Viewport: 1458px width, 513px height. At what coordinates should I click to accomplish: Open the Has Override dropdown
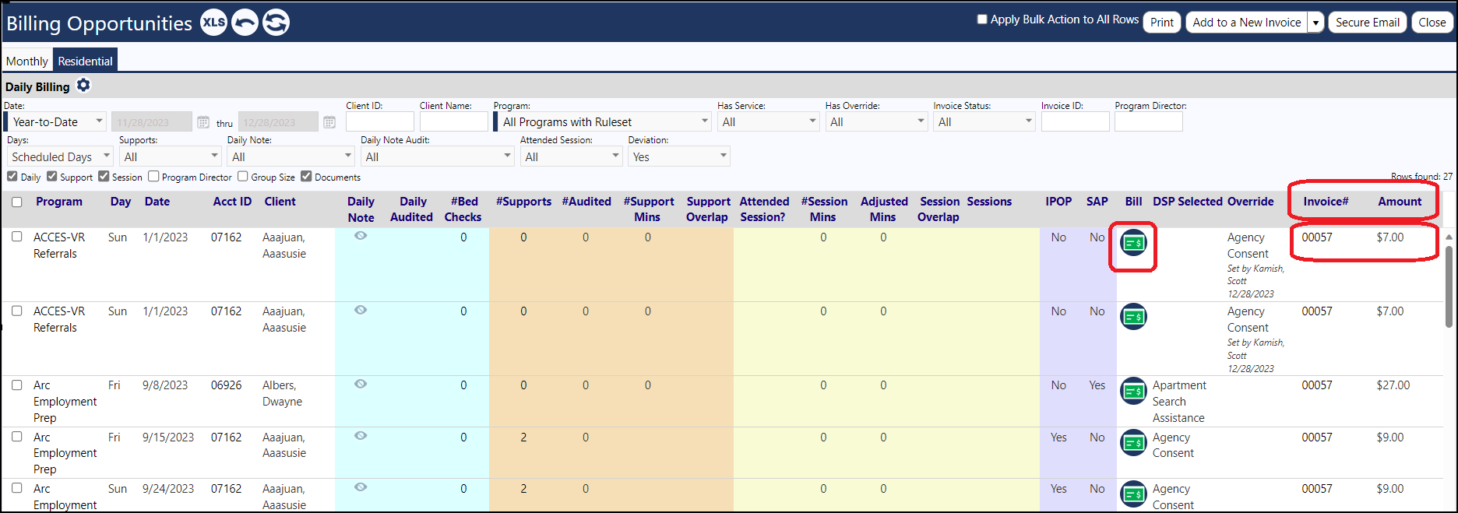click(x=876, y=121)
